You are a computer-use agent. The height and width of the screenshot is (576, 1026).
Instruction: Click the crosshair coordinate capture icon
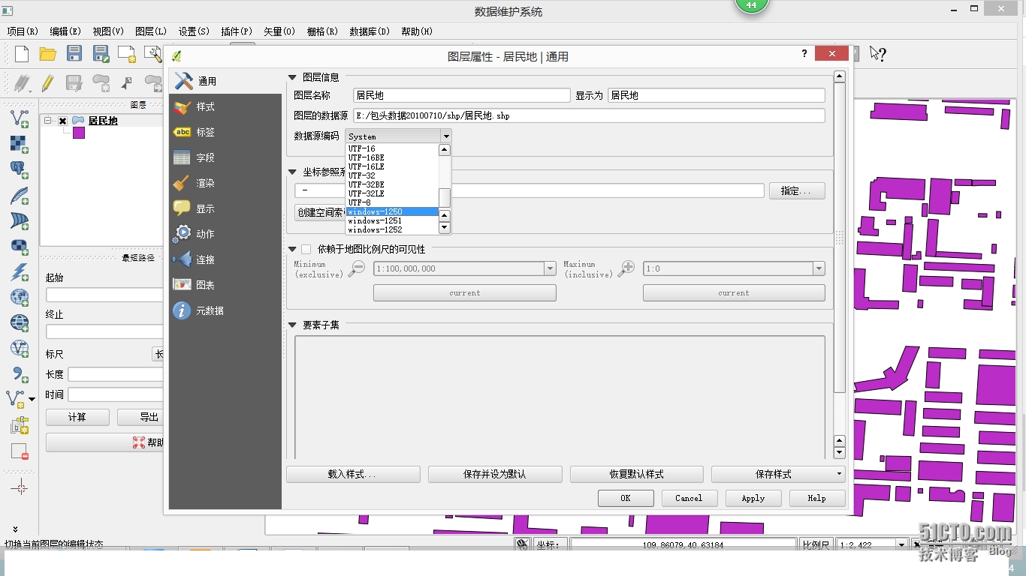pos(20,488)
